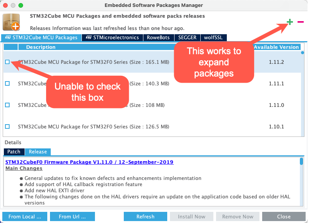Check the box for version 1.11.0 package
321x223 pixels.
(7, 105)
